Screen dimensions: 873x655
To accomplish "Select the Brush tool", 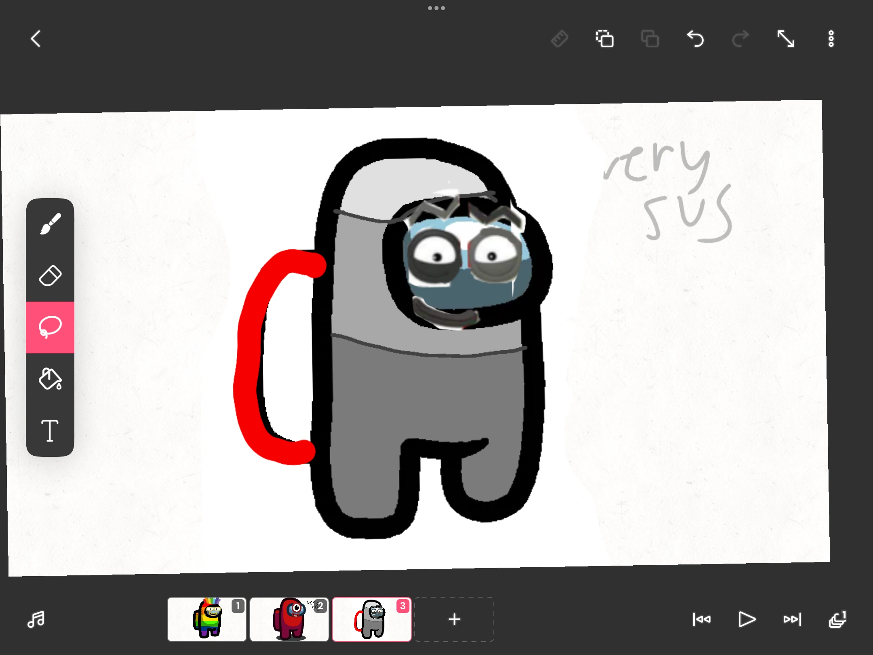I will tap(50, 223).
